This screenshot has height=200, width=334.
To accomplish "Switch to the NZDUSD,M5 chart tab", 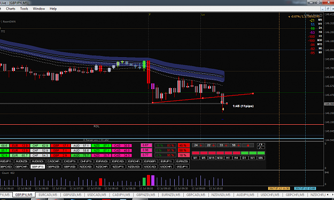I will coord(221,195).
